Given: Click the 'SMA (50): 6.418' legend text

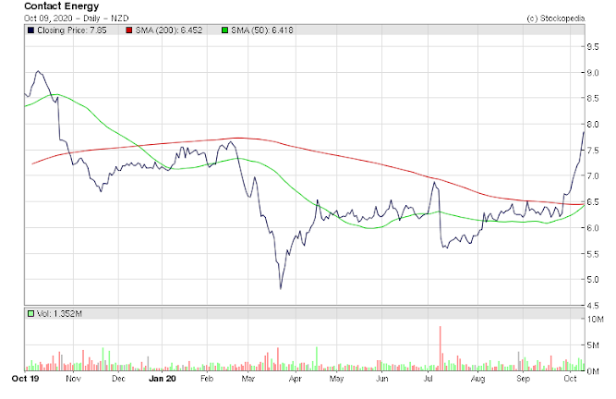Looking at the screenshot, I should coord(262,30).
